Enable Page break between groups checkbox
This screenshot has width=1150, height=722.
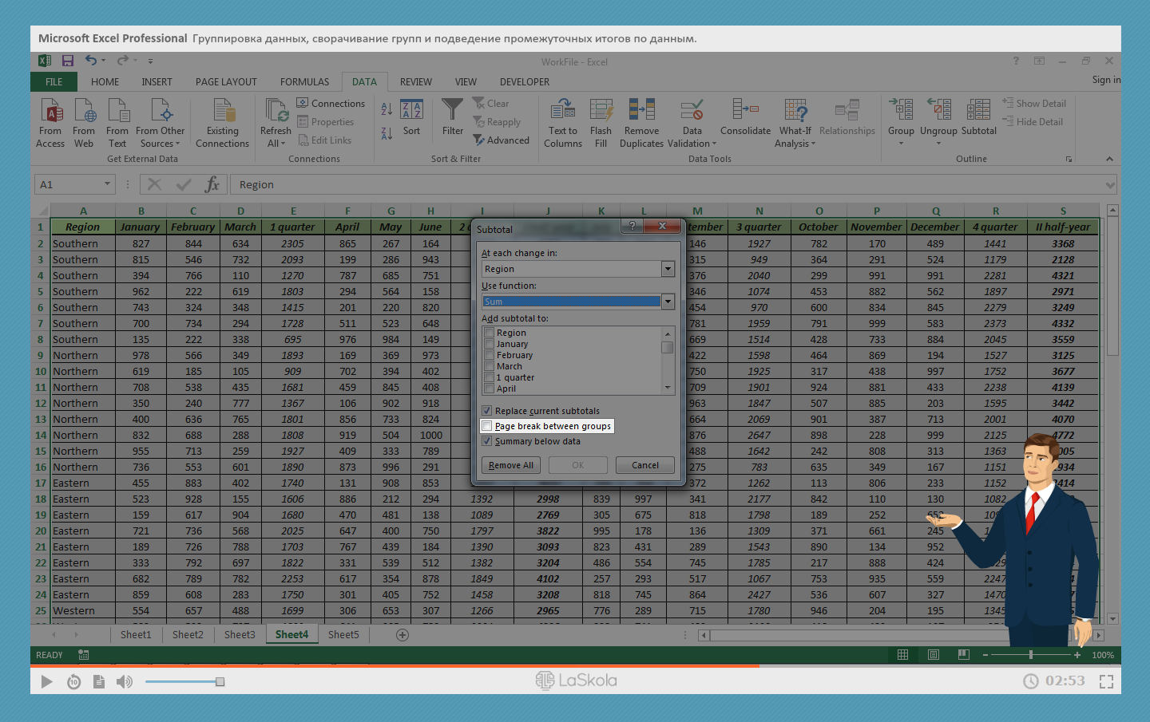(x=488, y=426)
